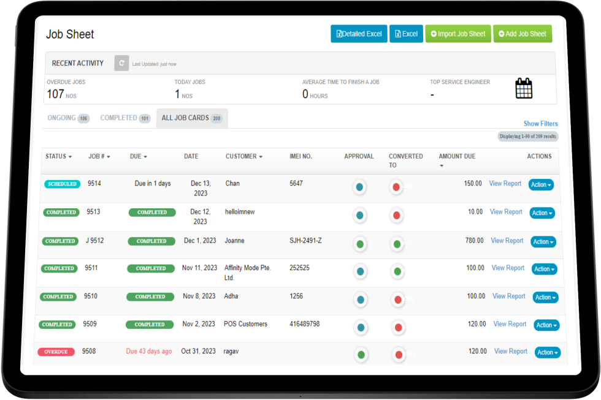Click approval dot for job 9511

(x=361, y=271)
